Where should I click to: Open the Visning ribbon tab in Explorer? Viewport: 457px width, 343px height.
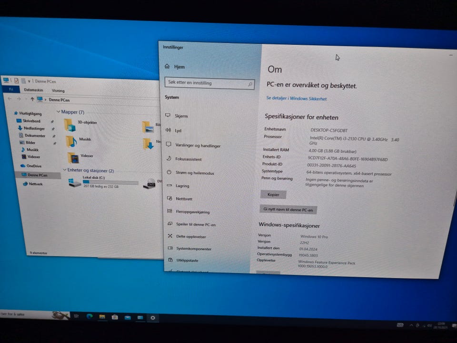58,91
